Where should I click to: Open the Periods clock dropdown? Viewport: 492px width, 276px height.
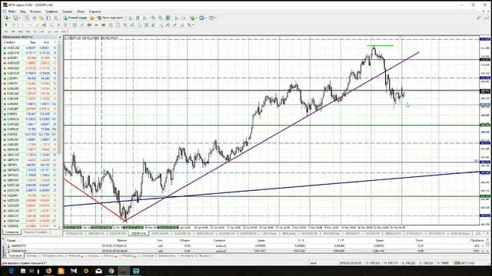[x=203, y=18]
